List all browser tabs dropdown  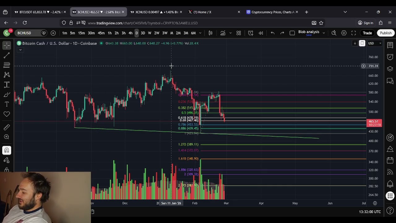click(x=345, y=12)
